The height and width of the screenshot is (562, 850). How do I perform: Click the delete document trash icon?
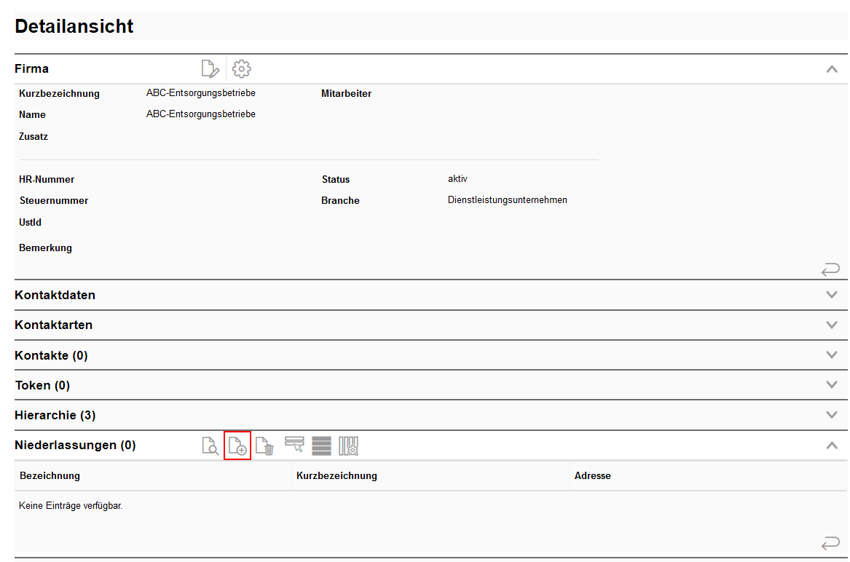265,446
